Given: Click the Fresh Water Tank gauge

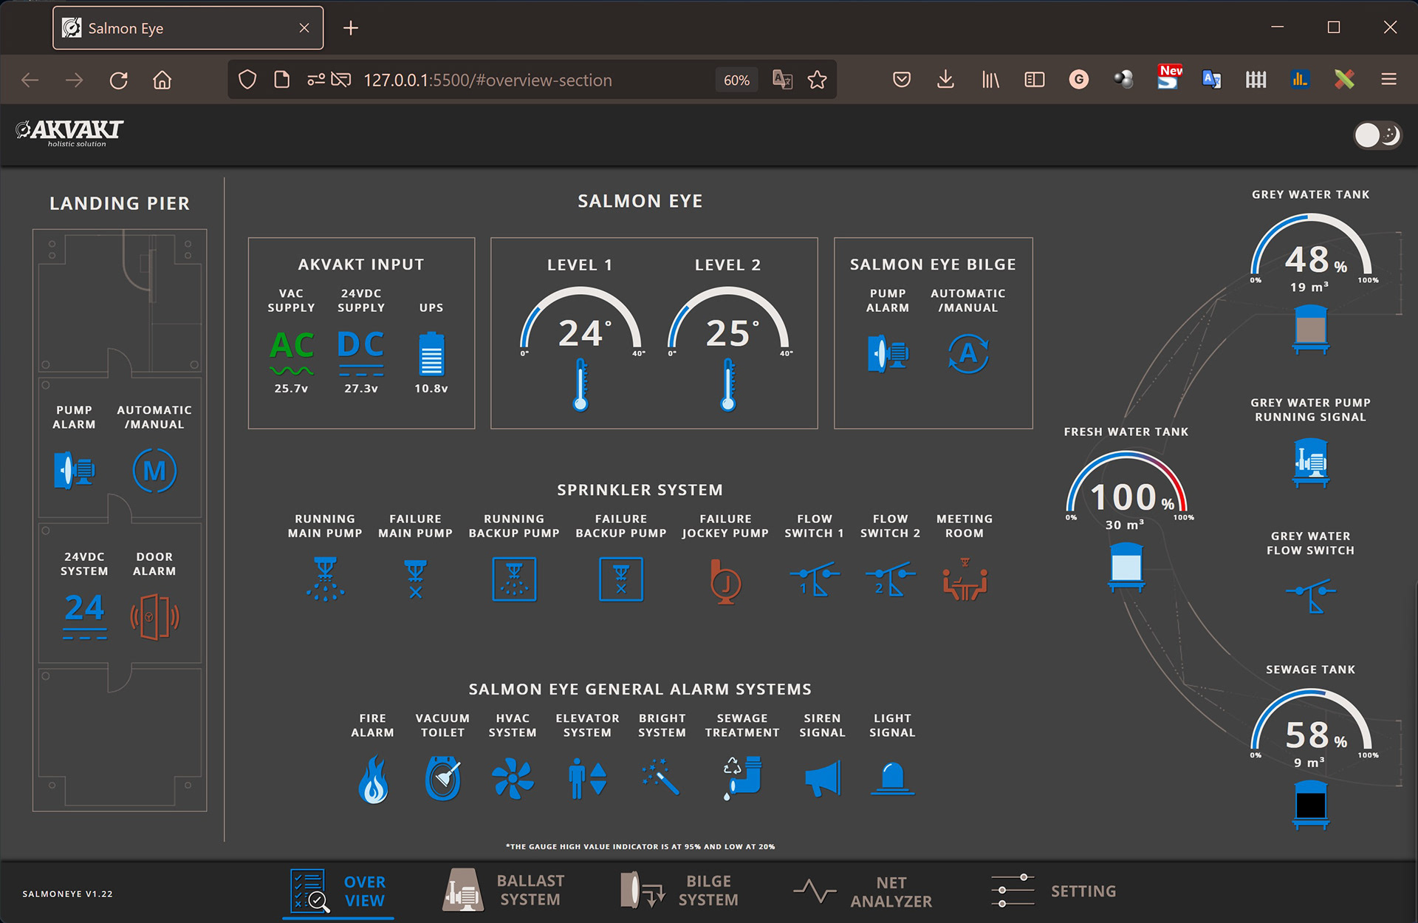Looking at the screenshot, I should point(1126,495).
